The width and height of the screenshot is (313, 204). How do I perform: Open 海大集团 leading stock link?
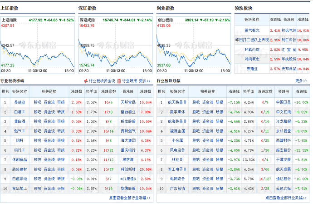tap(128, 140)
